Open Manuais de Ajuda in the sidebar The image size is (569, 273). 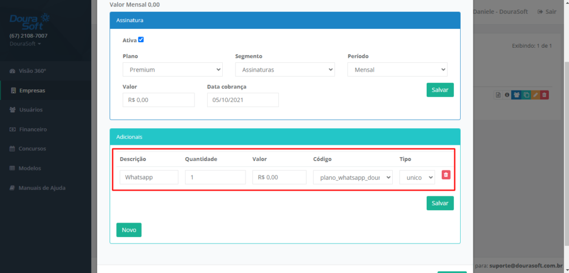tap(42, 188)
